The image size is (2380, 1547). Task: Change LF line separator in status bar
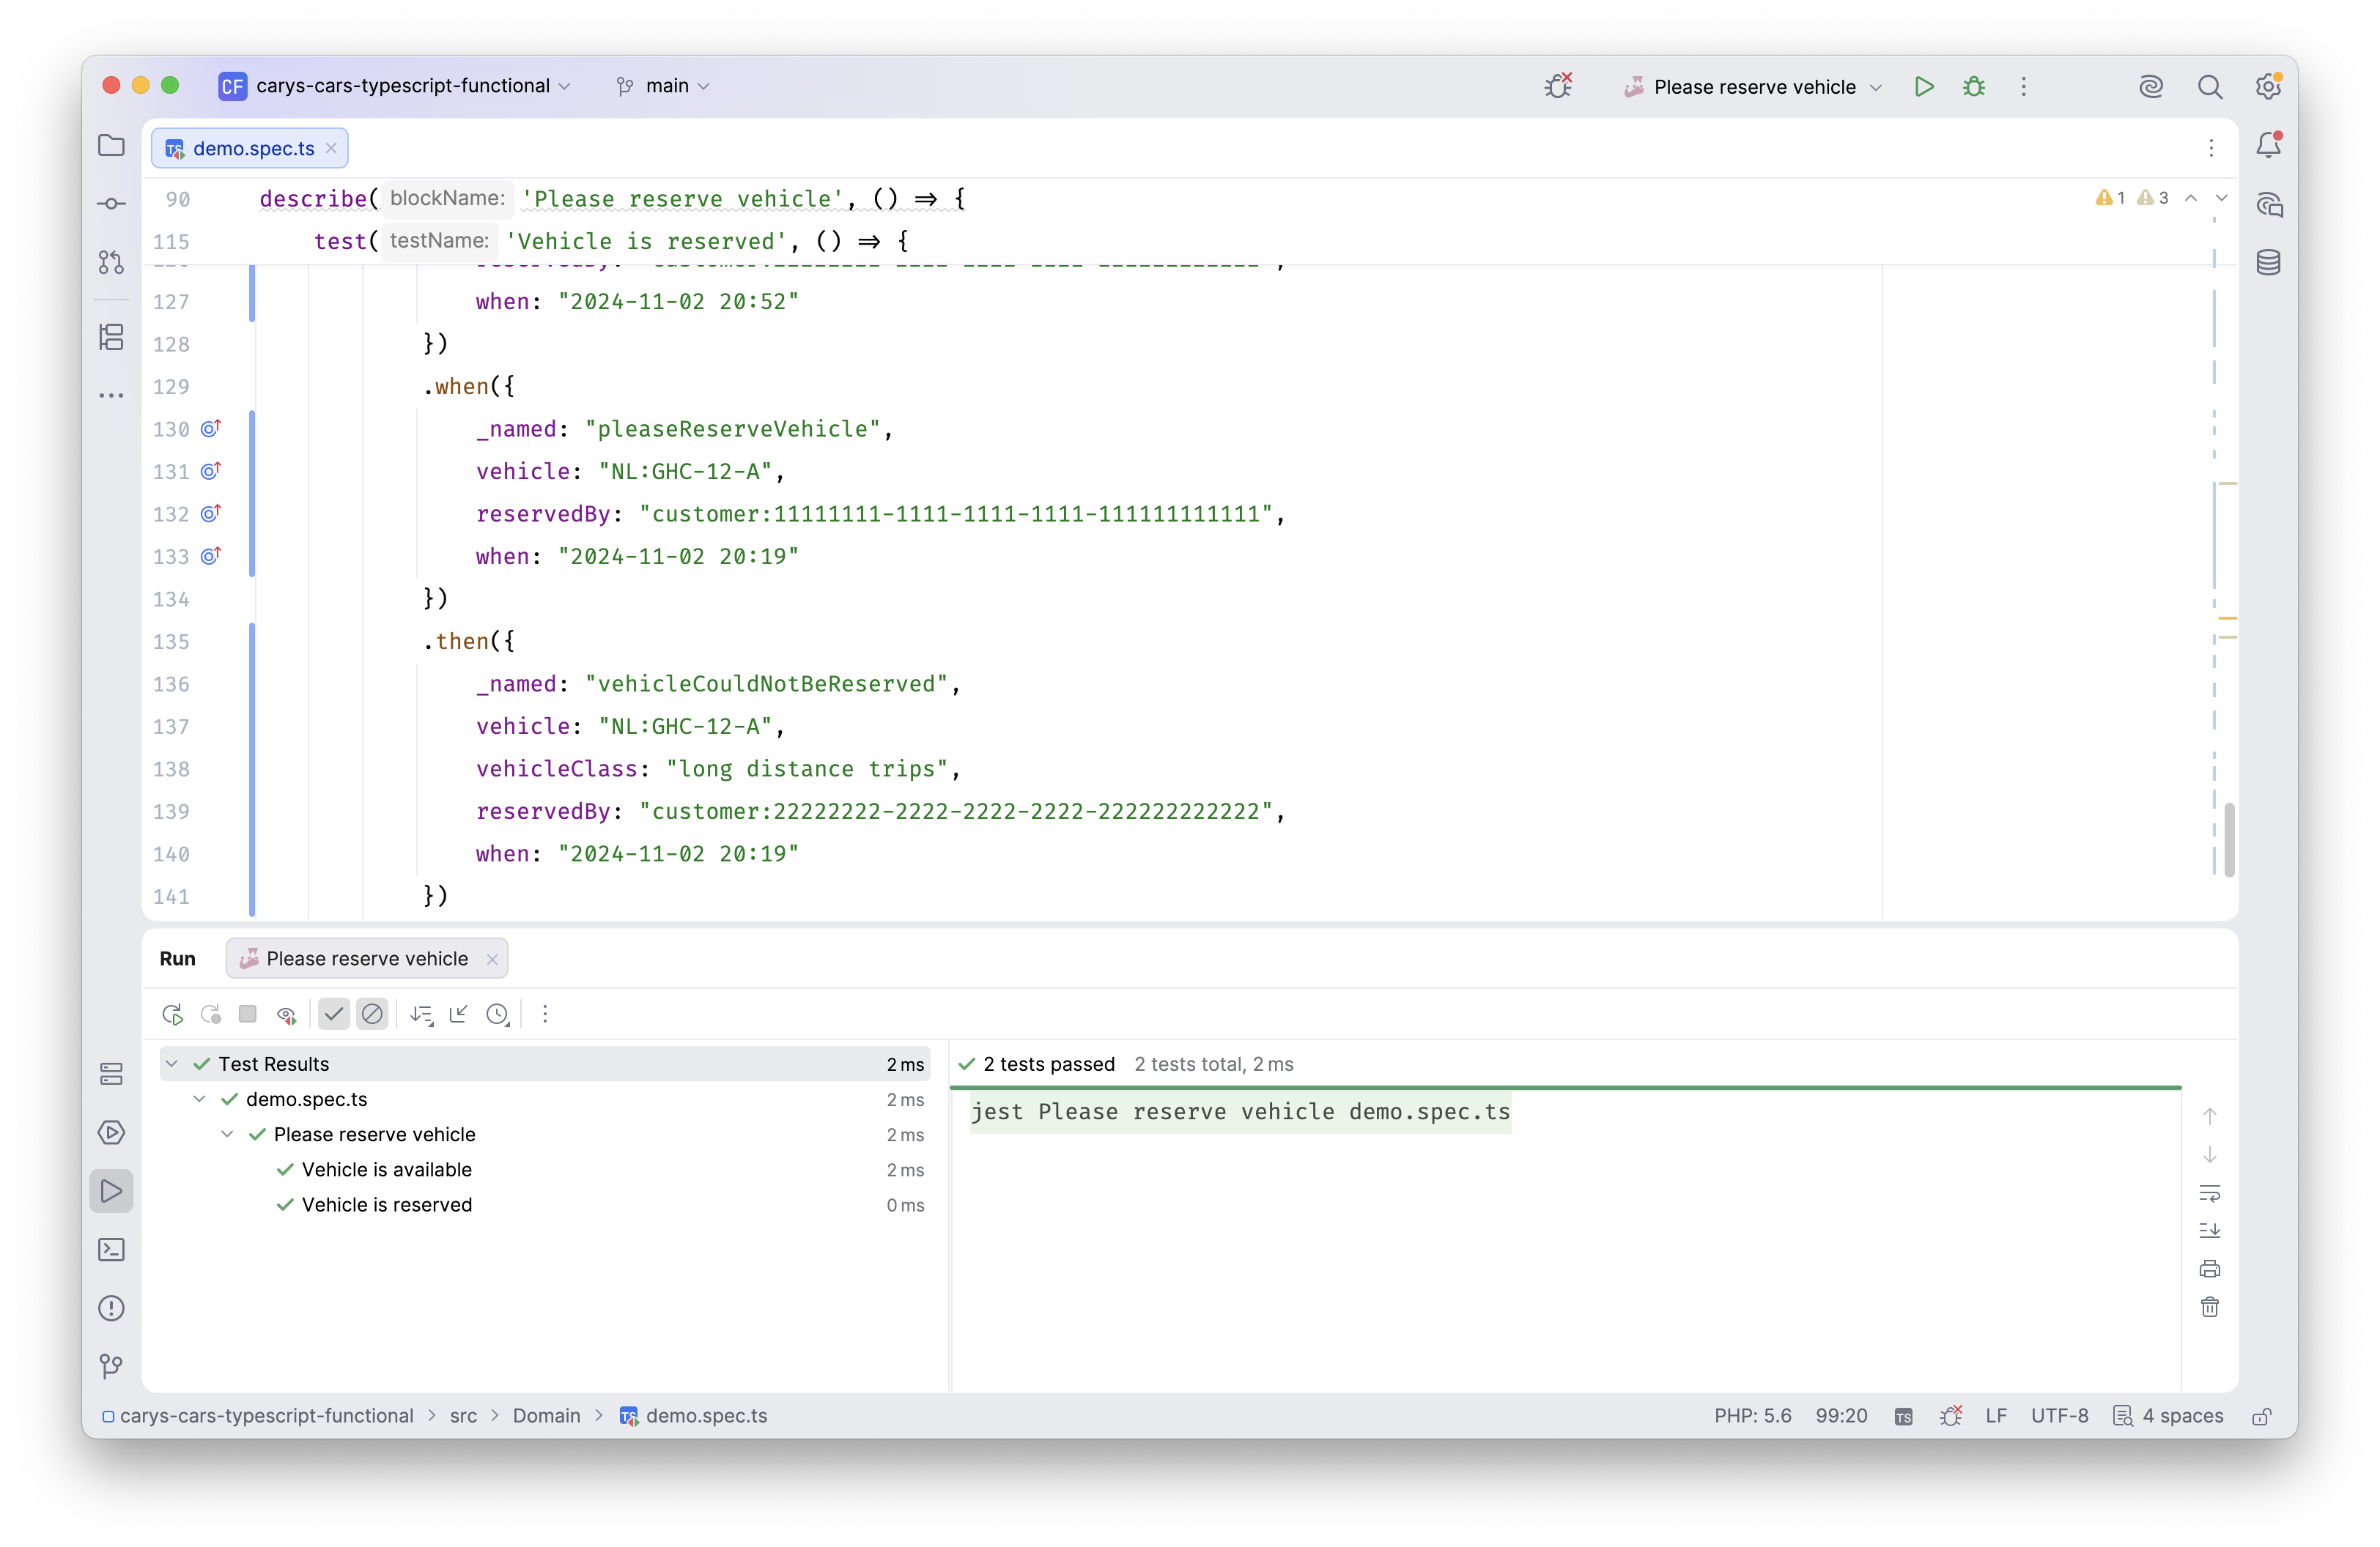(1996, 1416)
